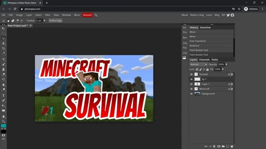This screenshot has height=149, width=266.
Task: Select the Magic Wand tool
Action: click(3, 43)
